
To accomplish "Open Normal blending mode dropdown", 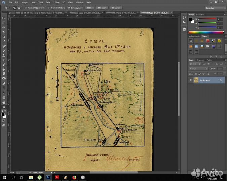I will (x=198, y=69).
